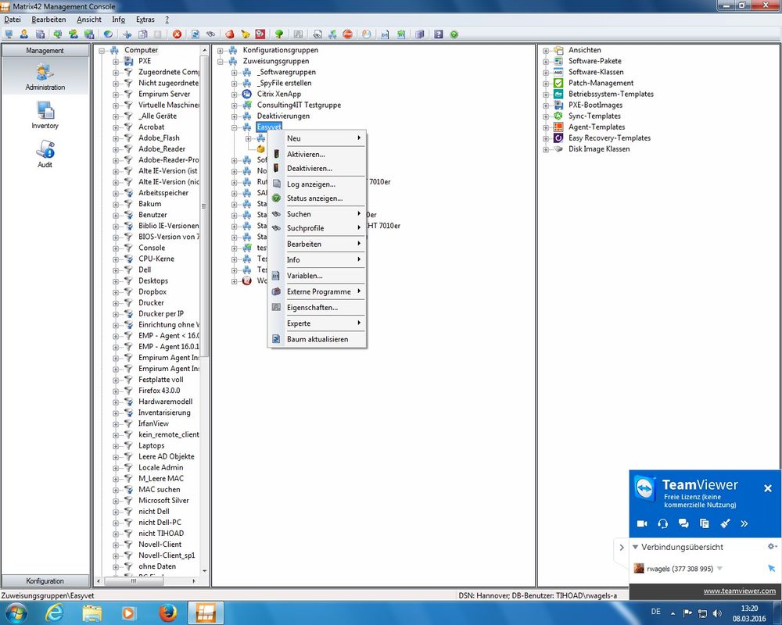This screenshot has width=782, height=625.
Task: Expand the Konfigurationsgruppen tree node
Action: click(221, 50)
